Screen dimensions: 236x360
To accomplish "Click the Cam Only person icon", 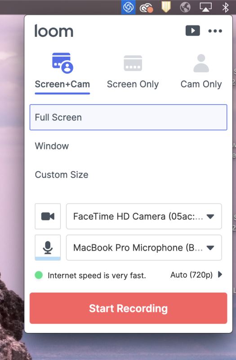I will pyautogui.click(x=201, y=63).
